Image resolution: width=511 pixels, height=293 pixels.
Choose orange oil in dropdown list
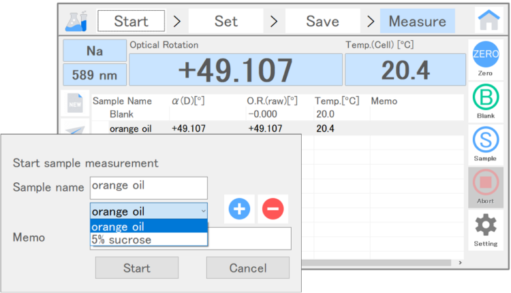149,226
